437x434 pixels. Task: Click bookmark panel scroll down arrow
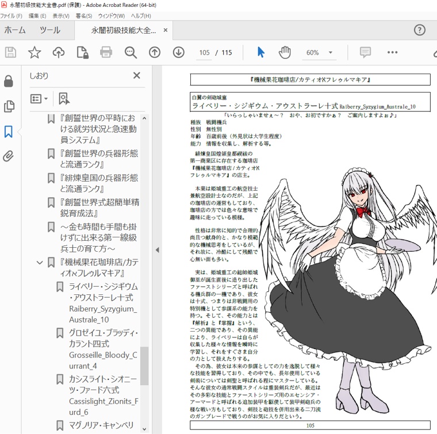point(144,429)
